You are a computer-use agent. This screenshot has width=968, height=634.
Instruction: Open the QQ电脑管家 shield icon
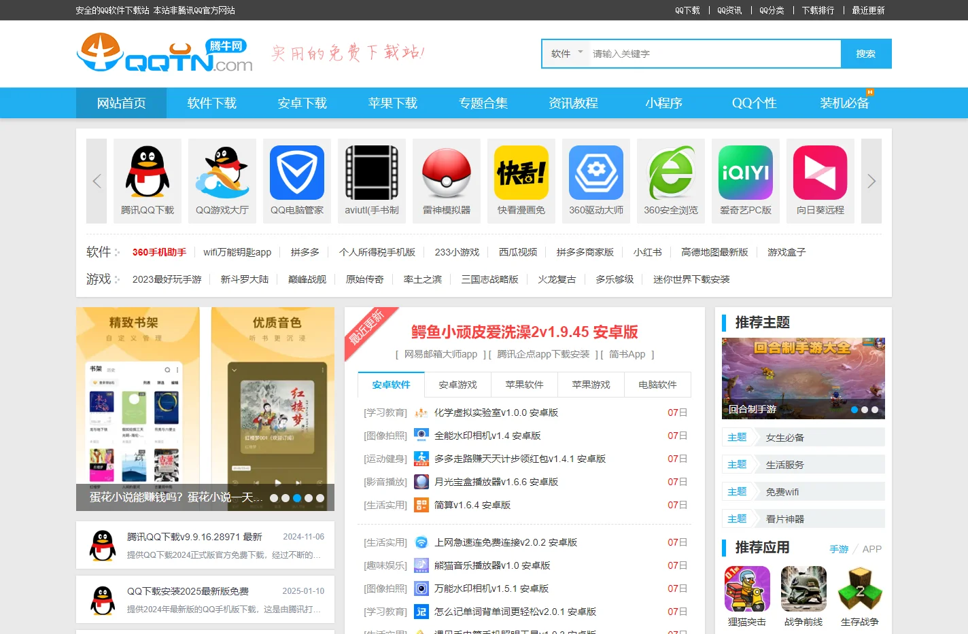pyautogui.click(x=297, y=173)
